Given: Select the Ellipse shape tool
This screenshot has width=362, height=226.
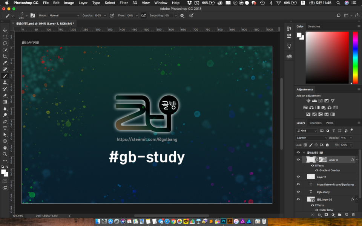Looking at the screenshot, I should [x=5, y=141].
